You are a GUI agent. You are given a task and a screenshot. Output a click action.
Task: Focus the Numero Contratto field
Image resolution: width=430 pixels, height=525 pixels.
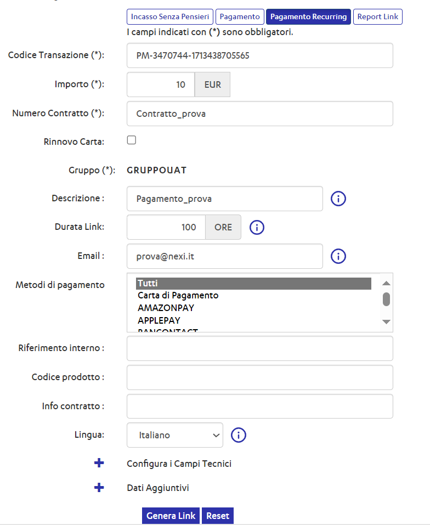click(260, 114)
